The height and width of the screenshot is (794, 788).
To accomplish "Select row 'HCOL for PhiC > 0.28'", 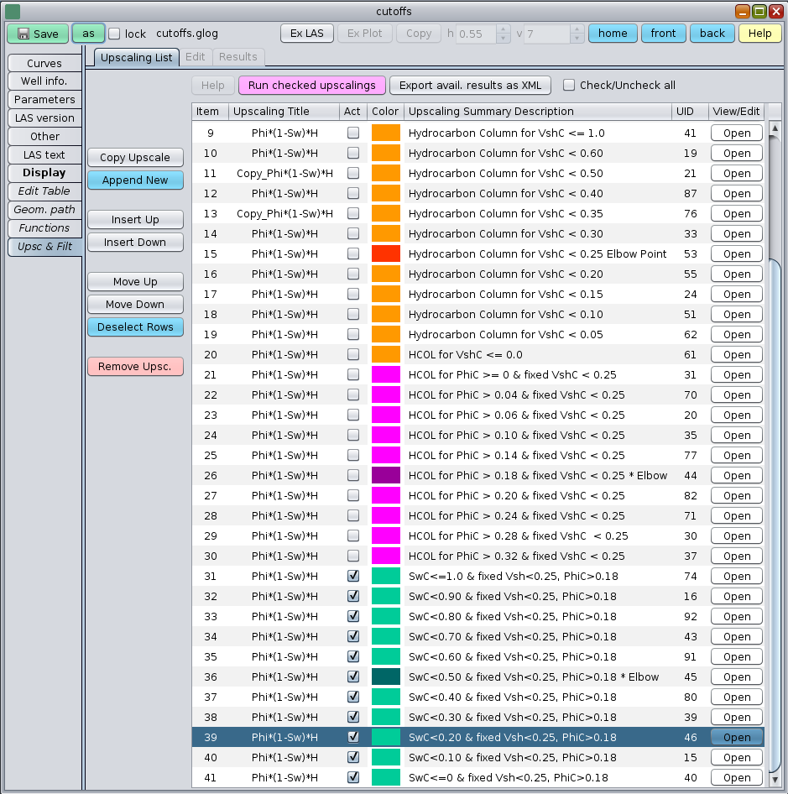I will [x=478, y=535].
